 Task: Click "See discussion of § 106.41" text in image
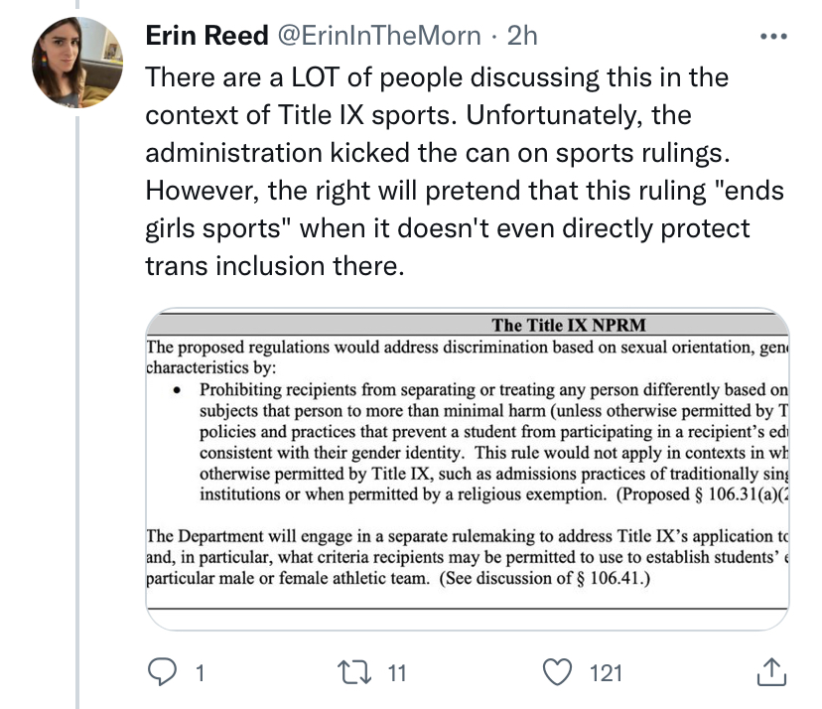coord(558,578)
